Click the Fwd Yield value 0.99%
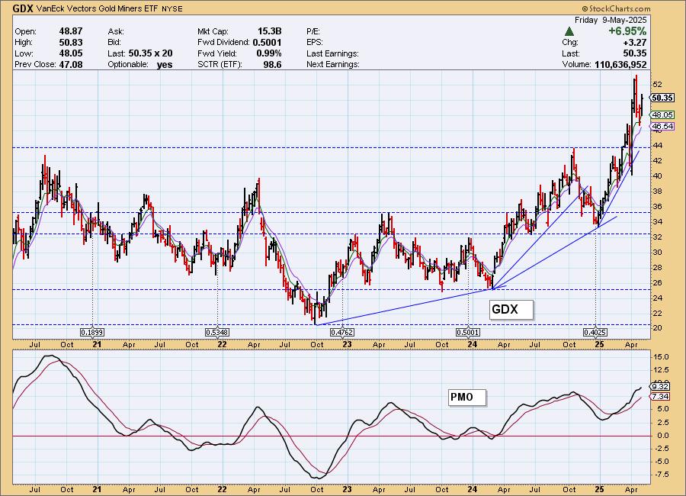This screenshot has width=686, height=496. point(269,53)
